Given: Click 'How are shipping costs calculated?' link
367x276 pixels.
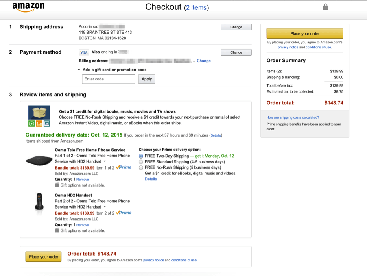Looking at the screenshot, I should (x=293, y=117).
